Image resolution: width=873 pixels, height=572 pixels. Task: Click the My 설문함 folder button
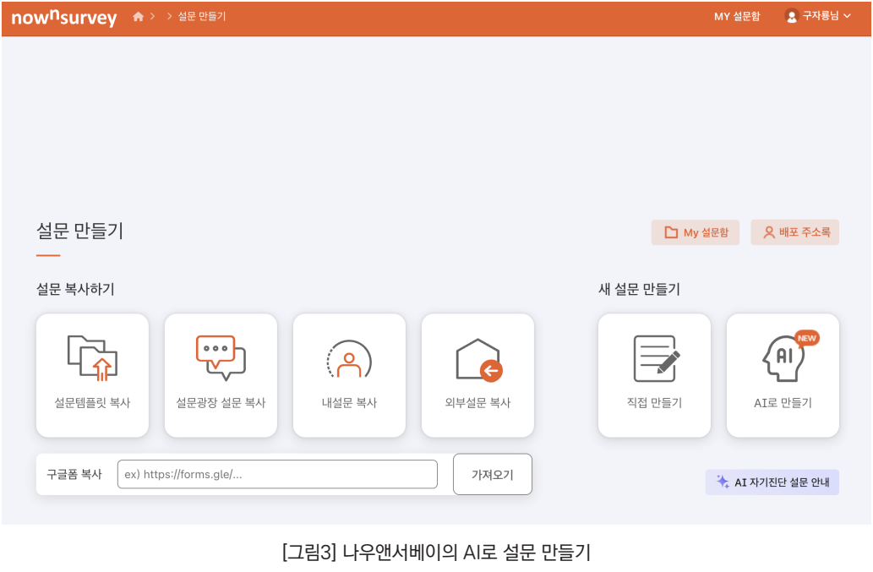coord(696,232)
